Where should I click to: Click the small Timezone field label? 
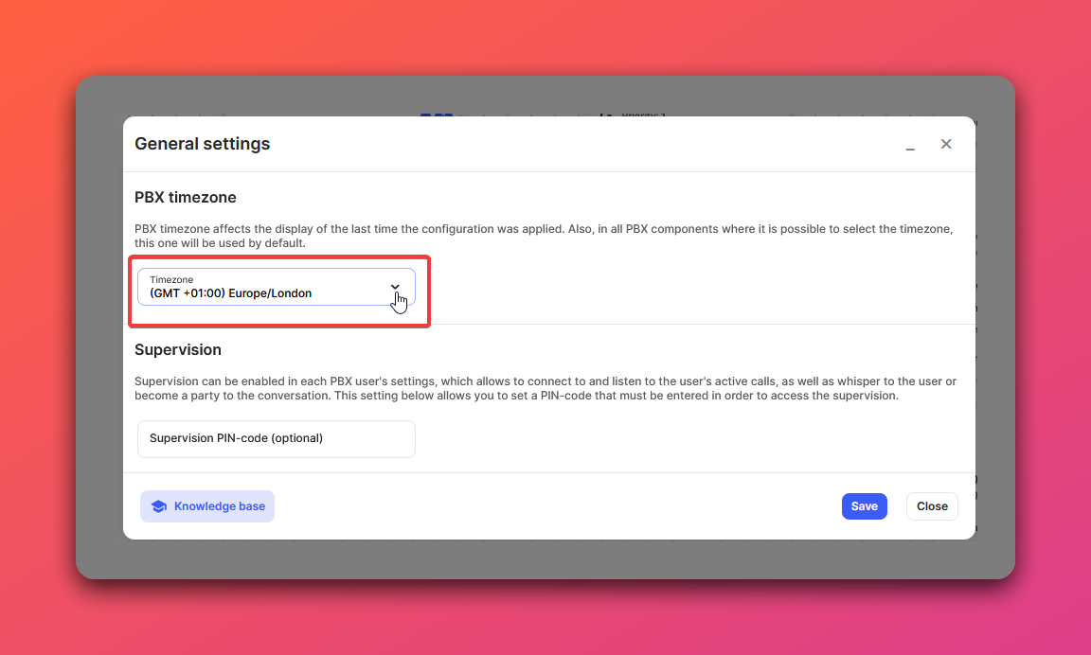[x=171, y=280]
